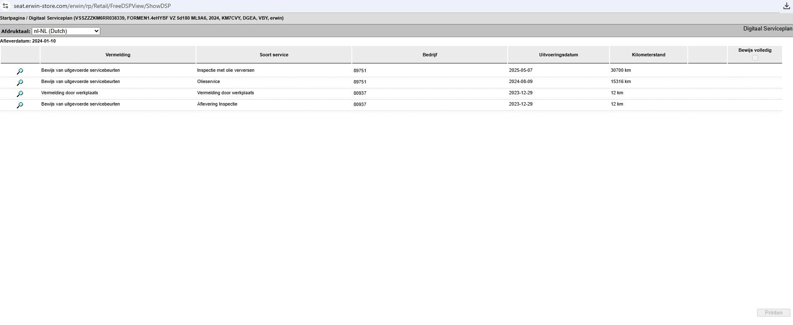Click the Printen button
793x325 pixels.
point(773,312)
